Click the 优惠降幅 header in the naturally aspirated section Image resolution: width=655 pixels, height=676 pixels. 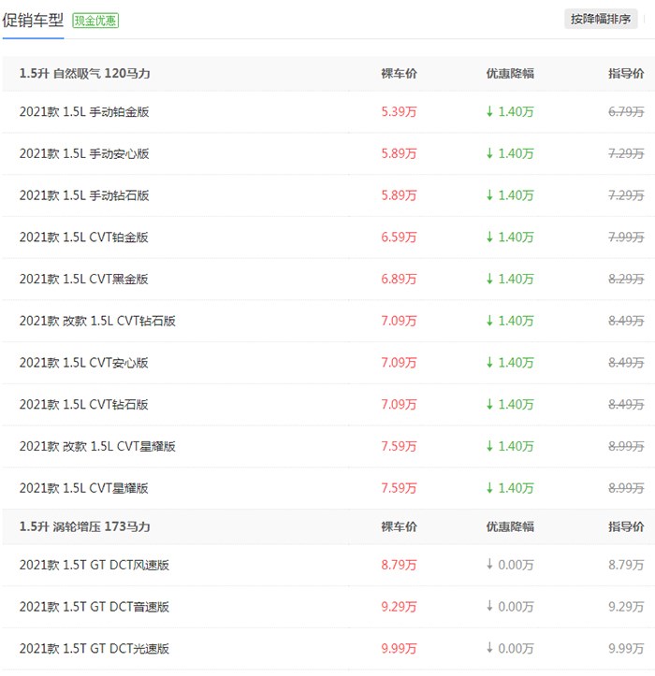[x=510, y=74]
